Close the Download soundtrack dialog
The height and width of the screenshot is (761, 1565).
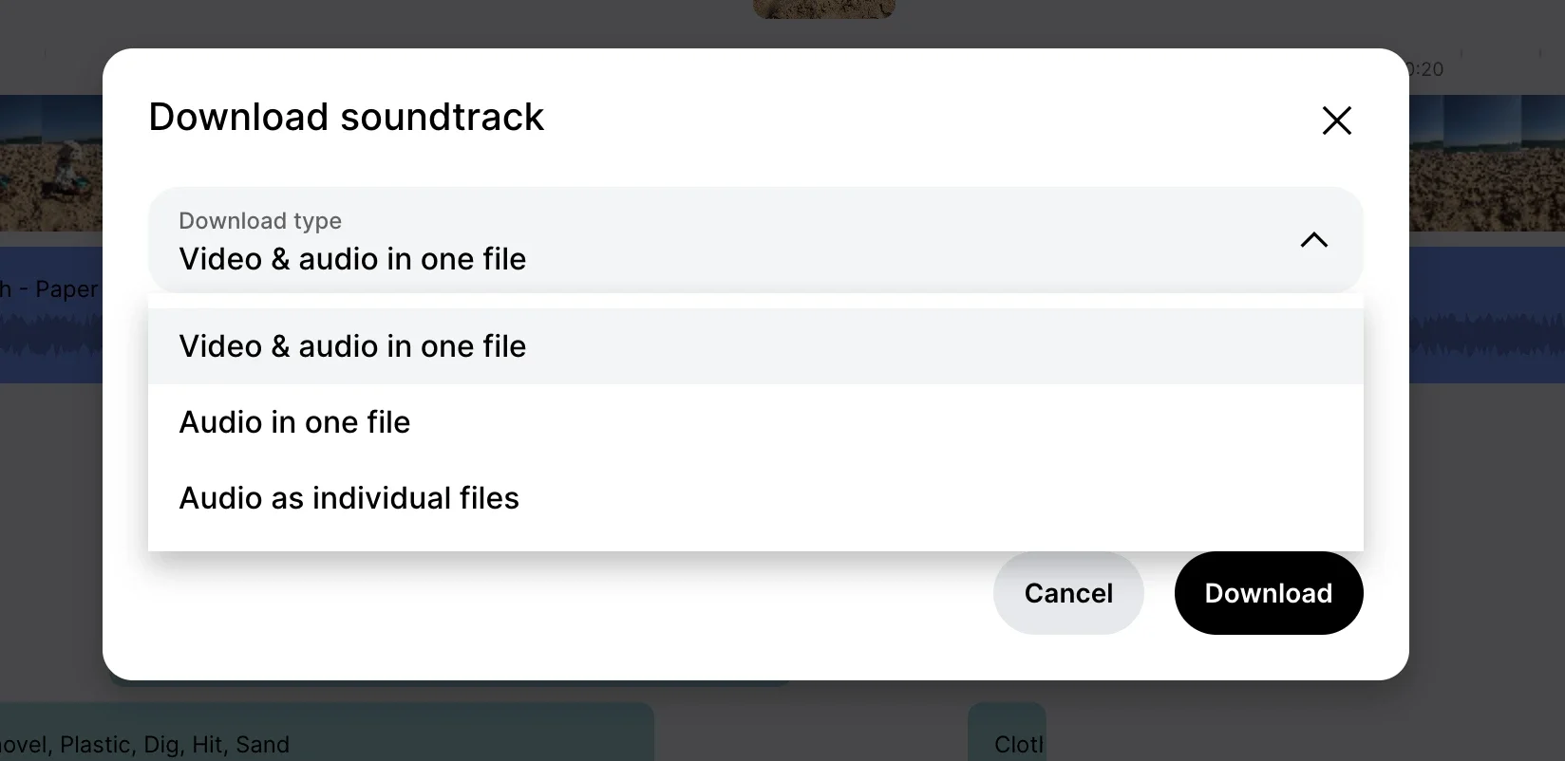pyautogui.click(x=1336, y=121)
